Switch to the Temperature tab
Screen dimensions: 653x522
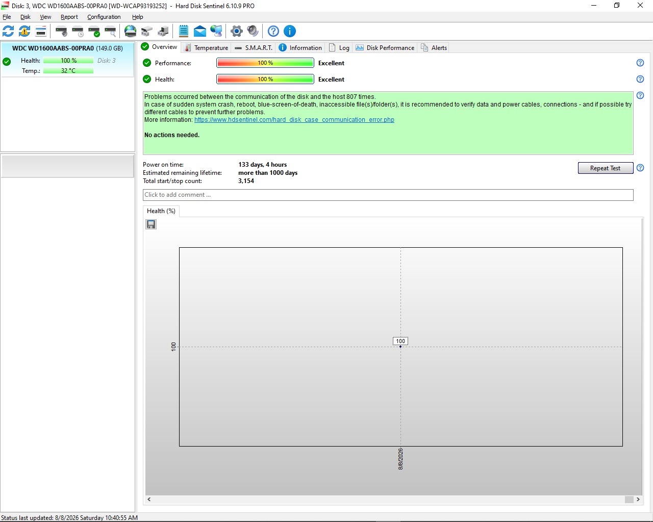point(206,48)
